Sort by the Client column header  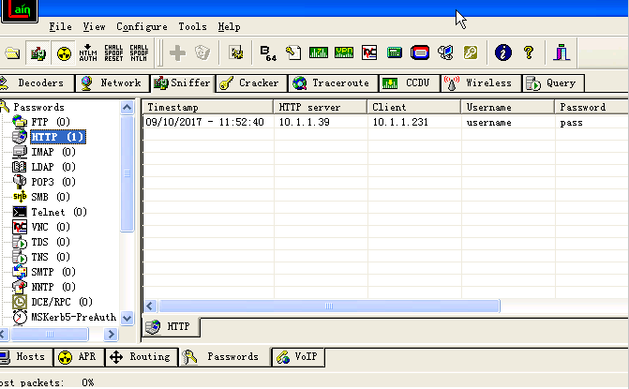[413, 107]
